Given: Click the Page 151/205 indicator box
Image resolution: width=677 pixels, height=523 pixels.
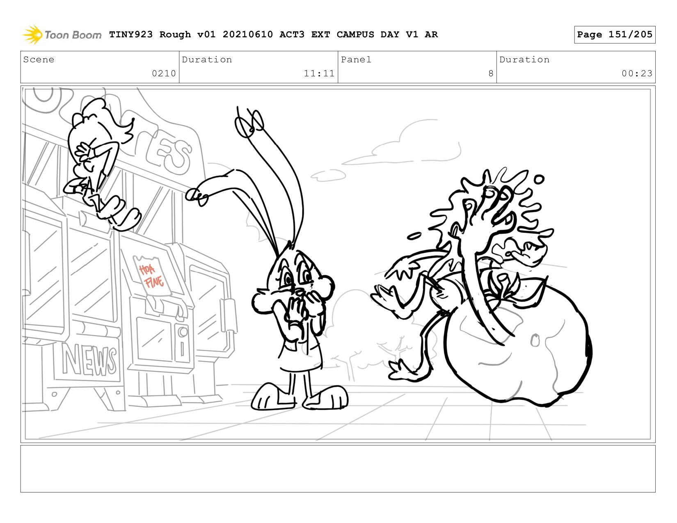Looking at the screenshot, I should click(x=615, y=34).
